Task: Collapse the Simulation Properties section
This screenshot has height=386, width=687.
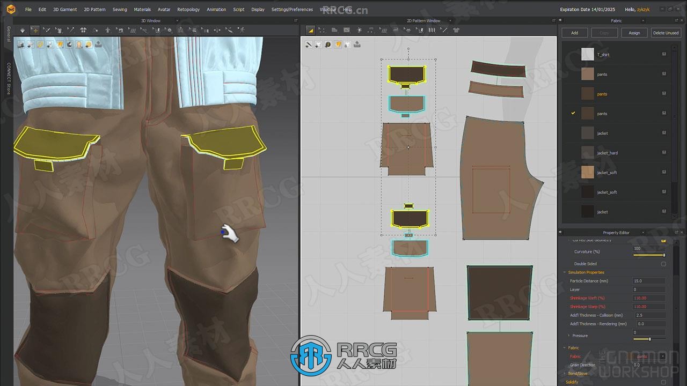Action: [565, 272]
